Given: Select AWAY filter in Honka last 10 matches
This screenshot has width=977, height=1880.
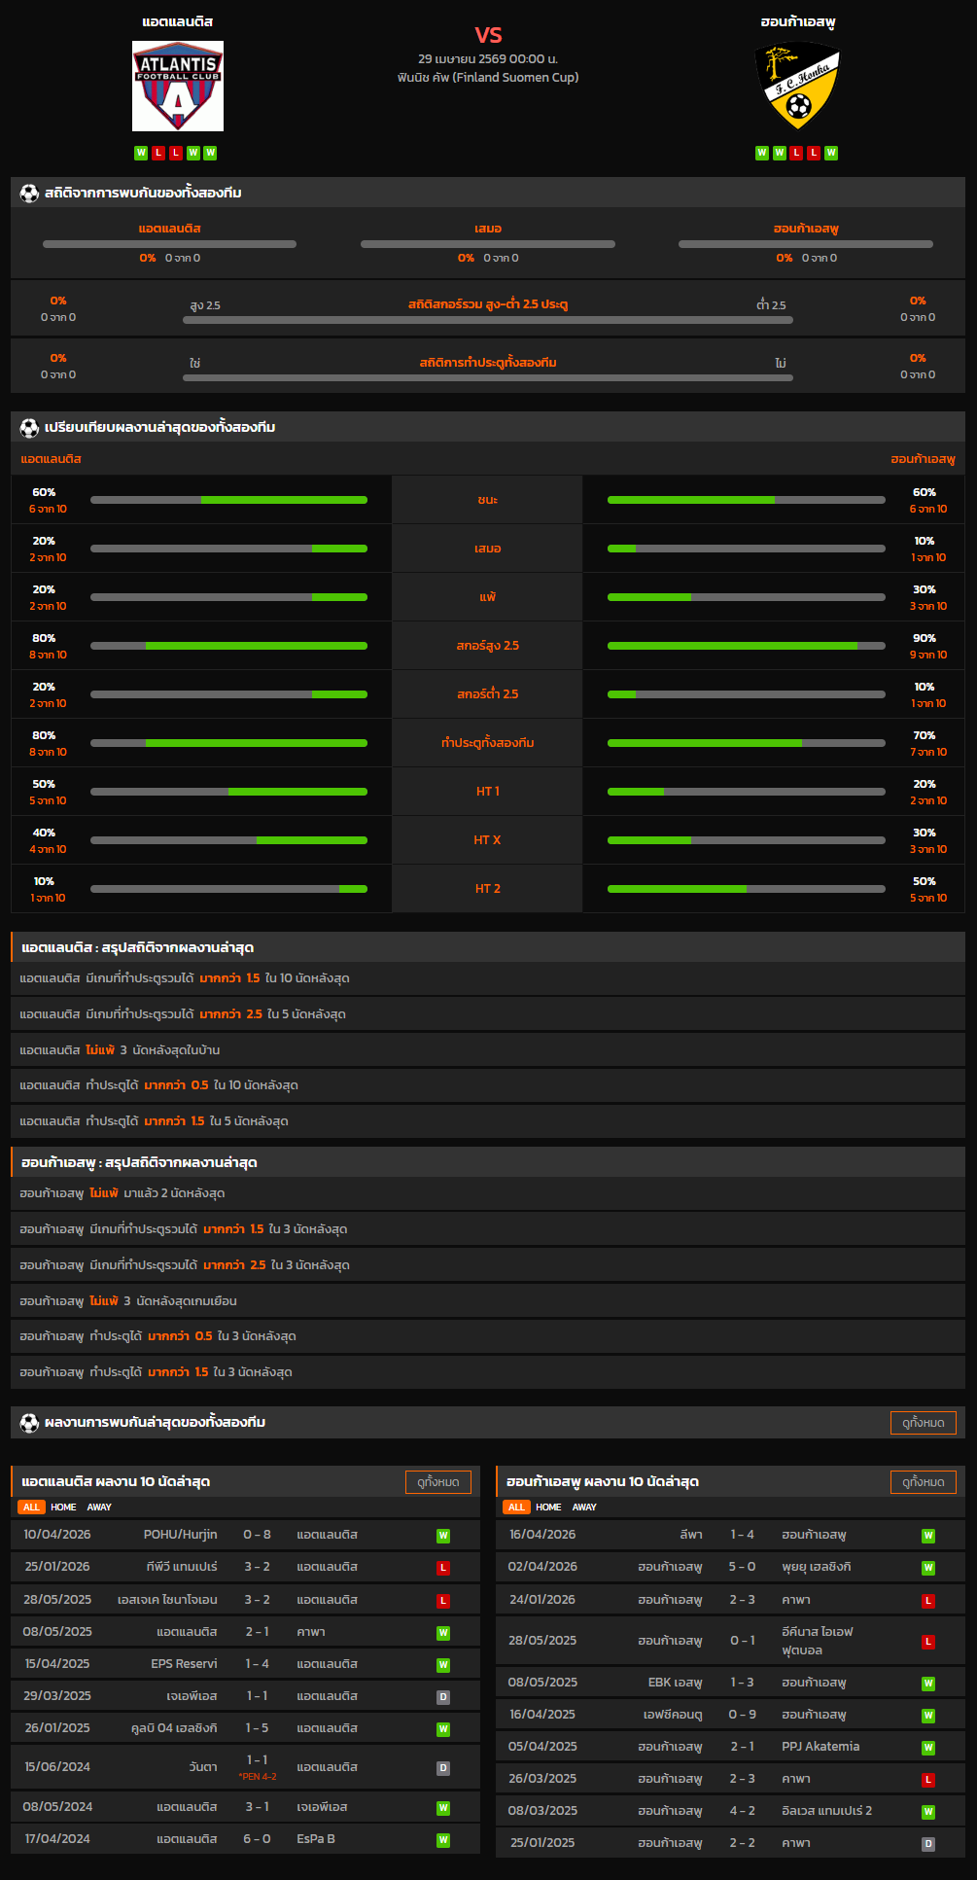Looking at the screenshot, I should coord(584,1508).
